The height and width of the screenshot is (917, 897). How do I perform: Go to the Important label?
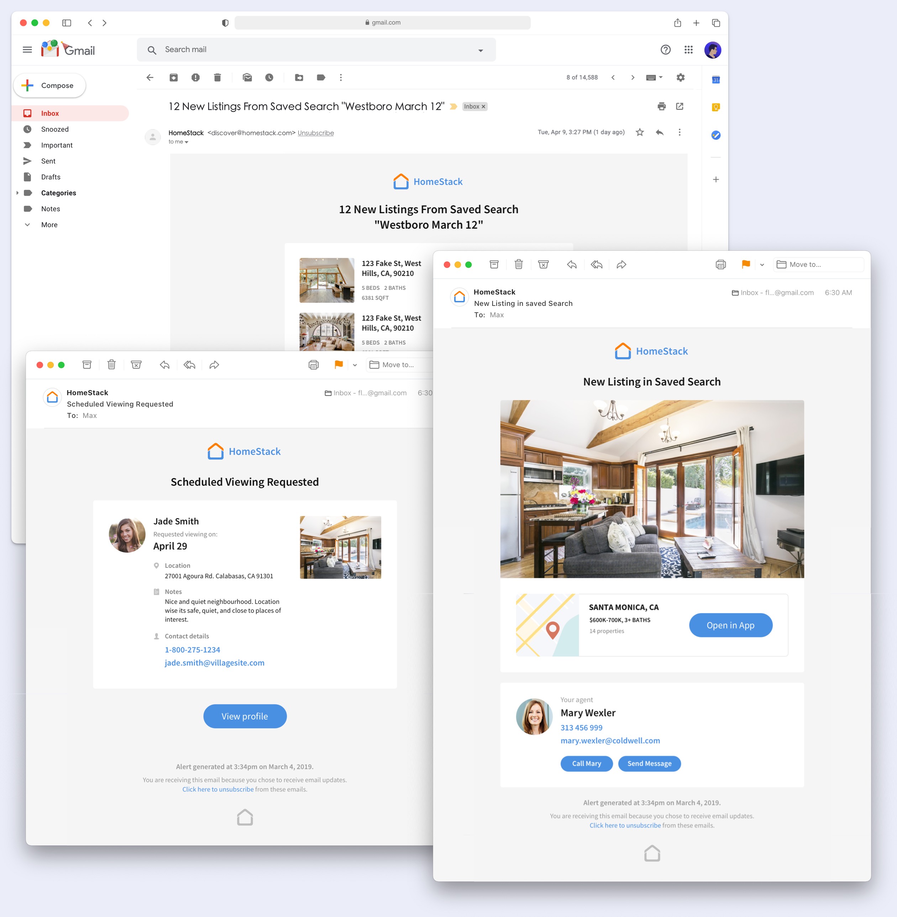click(x=57, y=145)
